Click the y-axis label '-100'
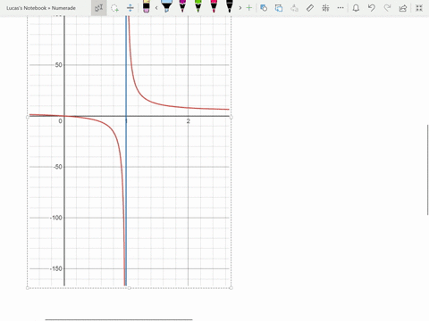429x321 pixels. pos(56,218)
